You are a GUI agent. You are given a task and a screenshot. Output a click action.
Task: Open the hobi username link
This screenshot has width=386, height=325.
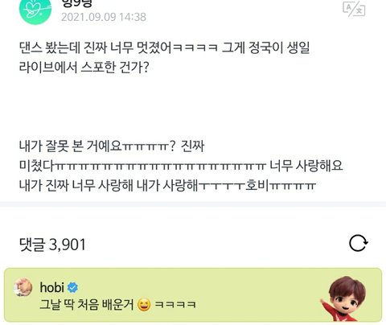tap(51, 287)
